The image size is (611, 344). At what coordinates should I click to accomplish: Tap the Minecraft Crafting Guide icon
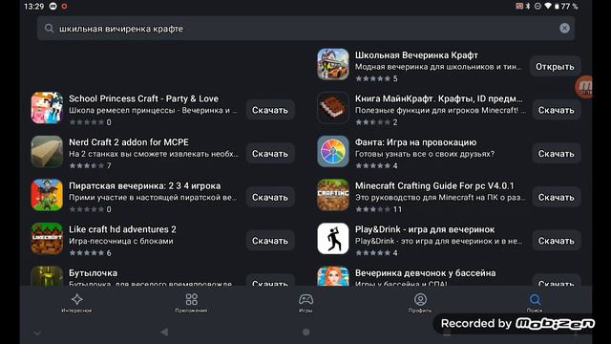pos(333,195)
